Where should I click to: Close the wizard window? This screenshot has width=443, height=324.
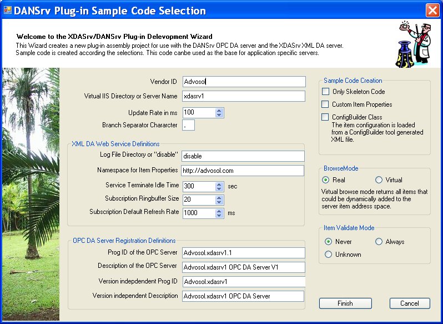point(432,11)
